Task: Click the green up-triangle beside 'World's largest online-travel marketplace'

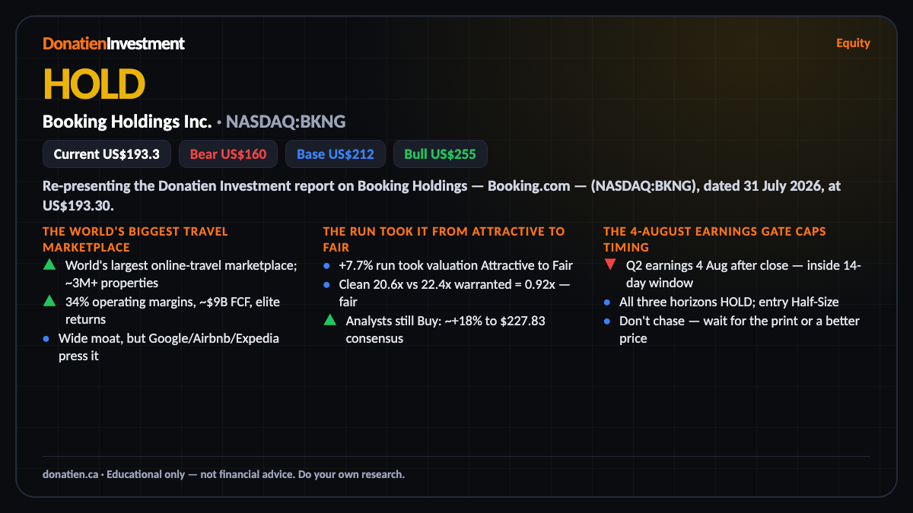Action: [49, 265]
